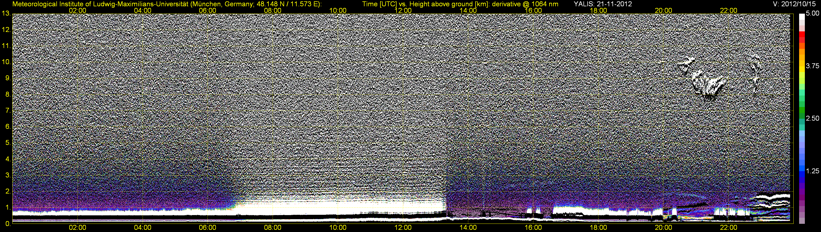This screenshot has height=232, width=821.
Task: Click the height axis label '11.'
Action: coord(6,46)
